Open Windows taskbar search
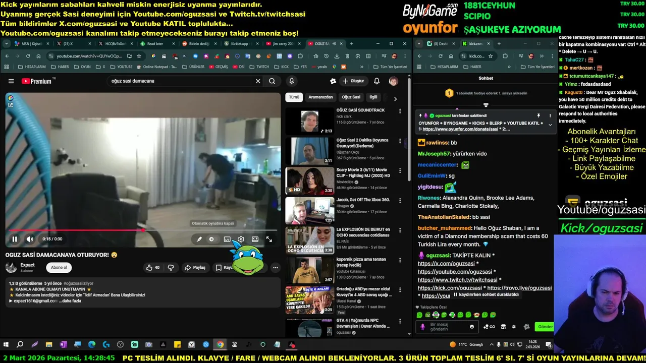 point(20,345)
